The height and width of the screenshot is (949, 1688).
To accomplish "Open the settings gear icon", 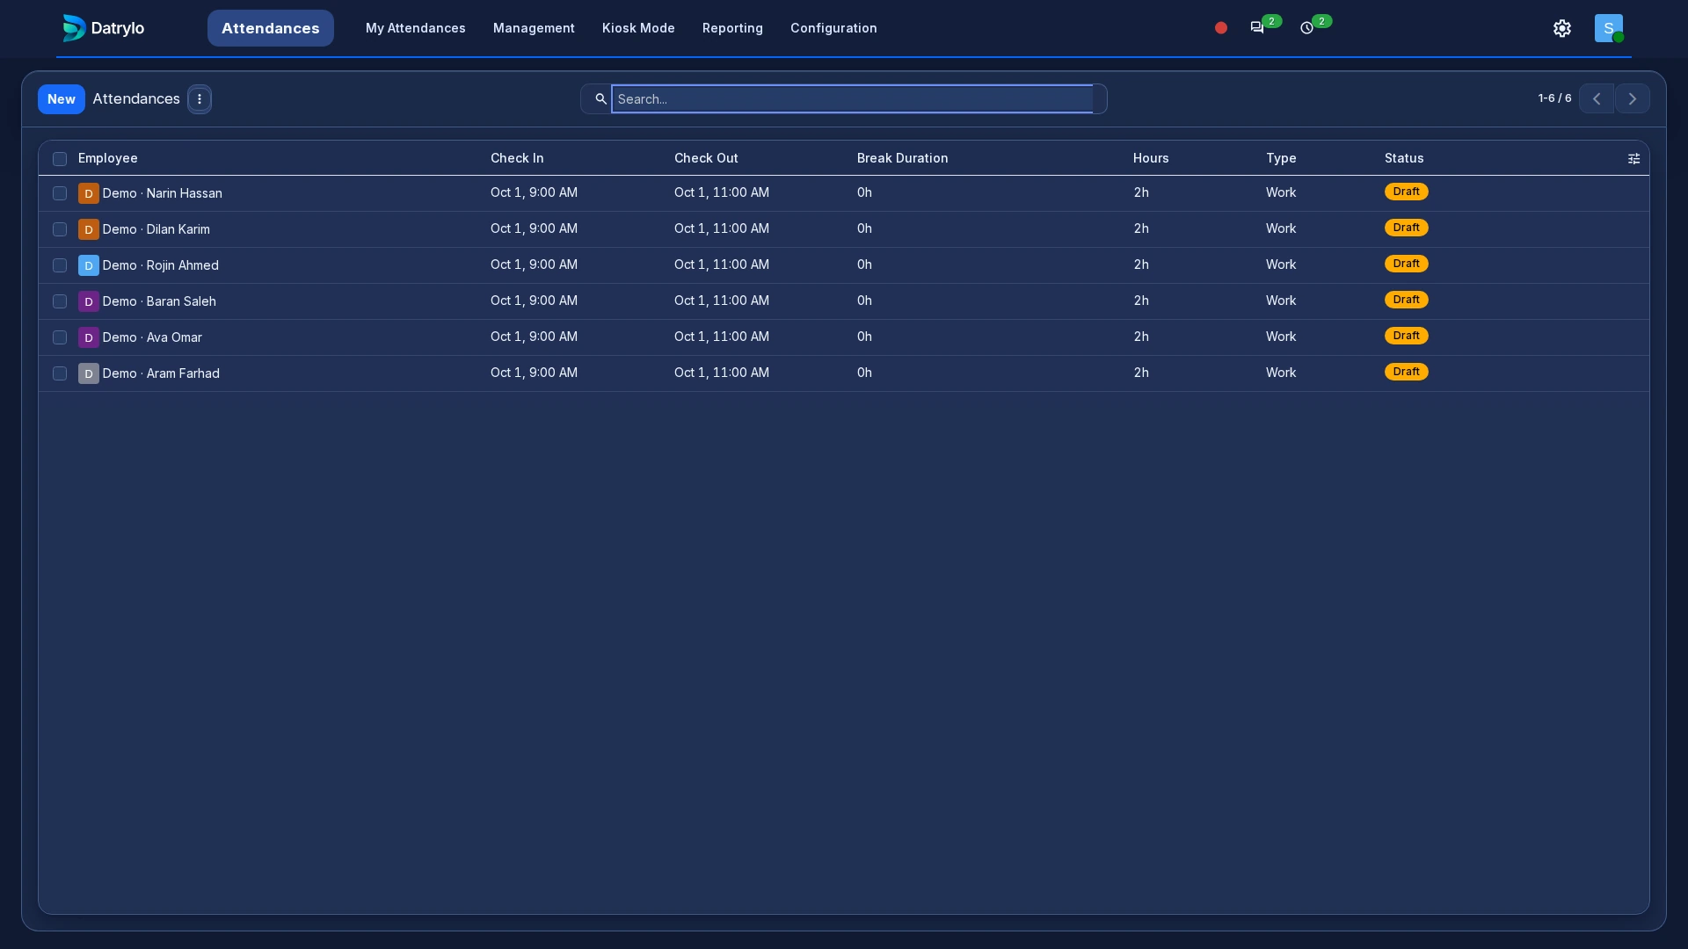I will 1561,28.
